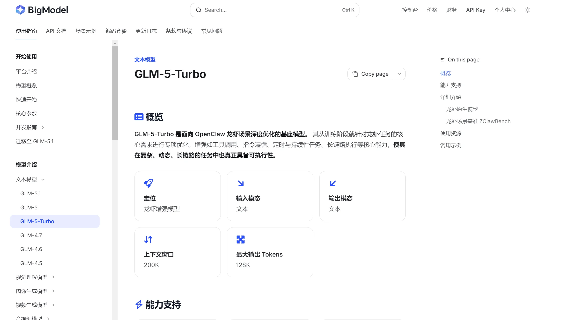580x320 pixels.
Task: Focus the Search input field
Action: tap(274, 10)
